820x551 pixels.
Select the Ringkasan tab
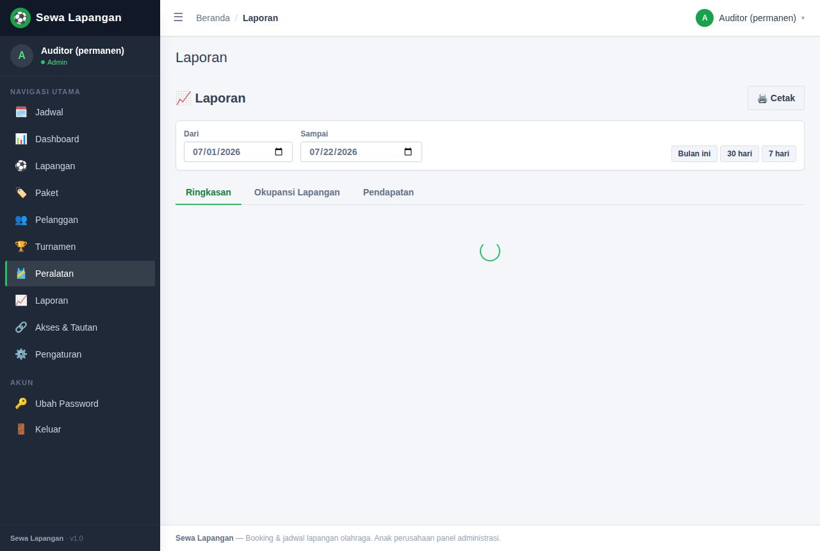tap(208, 192)
